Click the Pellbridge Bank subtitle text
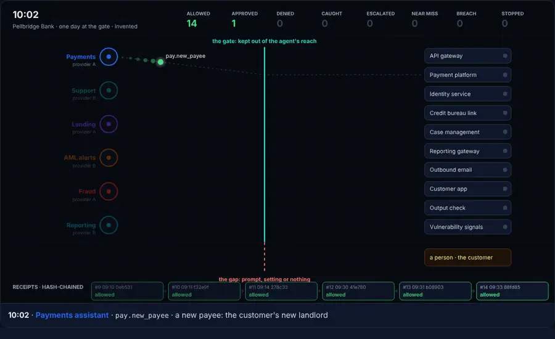The width and height of the screenshot is (555, 339). pos(75,26)
